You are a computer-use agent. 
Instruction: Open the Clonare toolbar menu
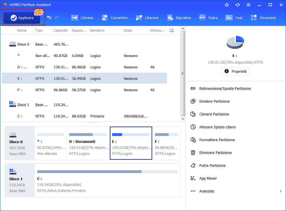[82, 18]
